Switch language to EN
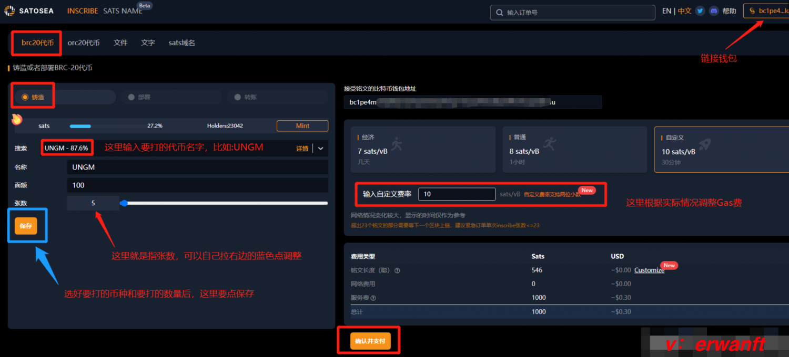The image size is (789, 357). pos(666,11)
